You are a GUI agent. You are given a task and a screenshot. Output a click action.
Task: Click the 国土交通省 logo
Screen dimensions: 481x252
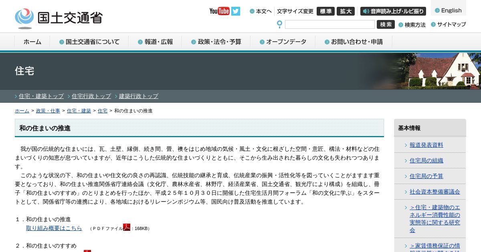pos(59,18)
